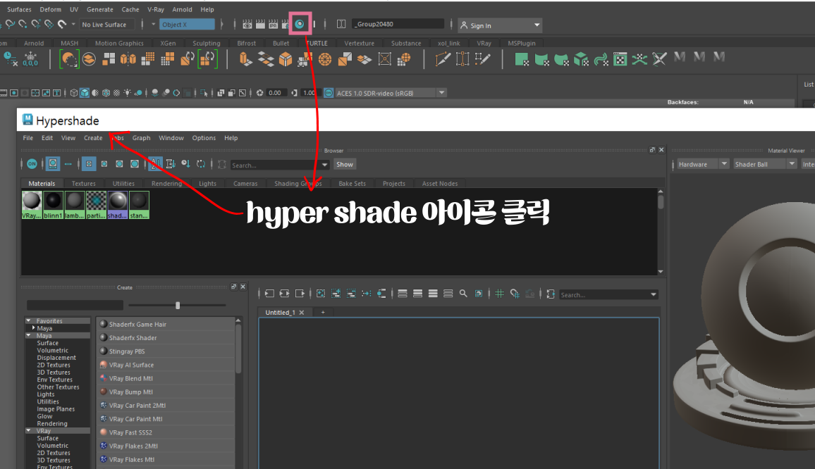The image size is (815, 469).
Task: Click the orange spiderweb wheel shelf icon
Action: click(325, 59)
